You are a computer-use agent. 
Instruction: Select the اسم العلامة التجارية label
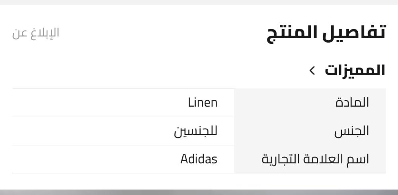315,159
